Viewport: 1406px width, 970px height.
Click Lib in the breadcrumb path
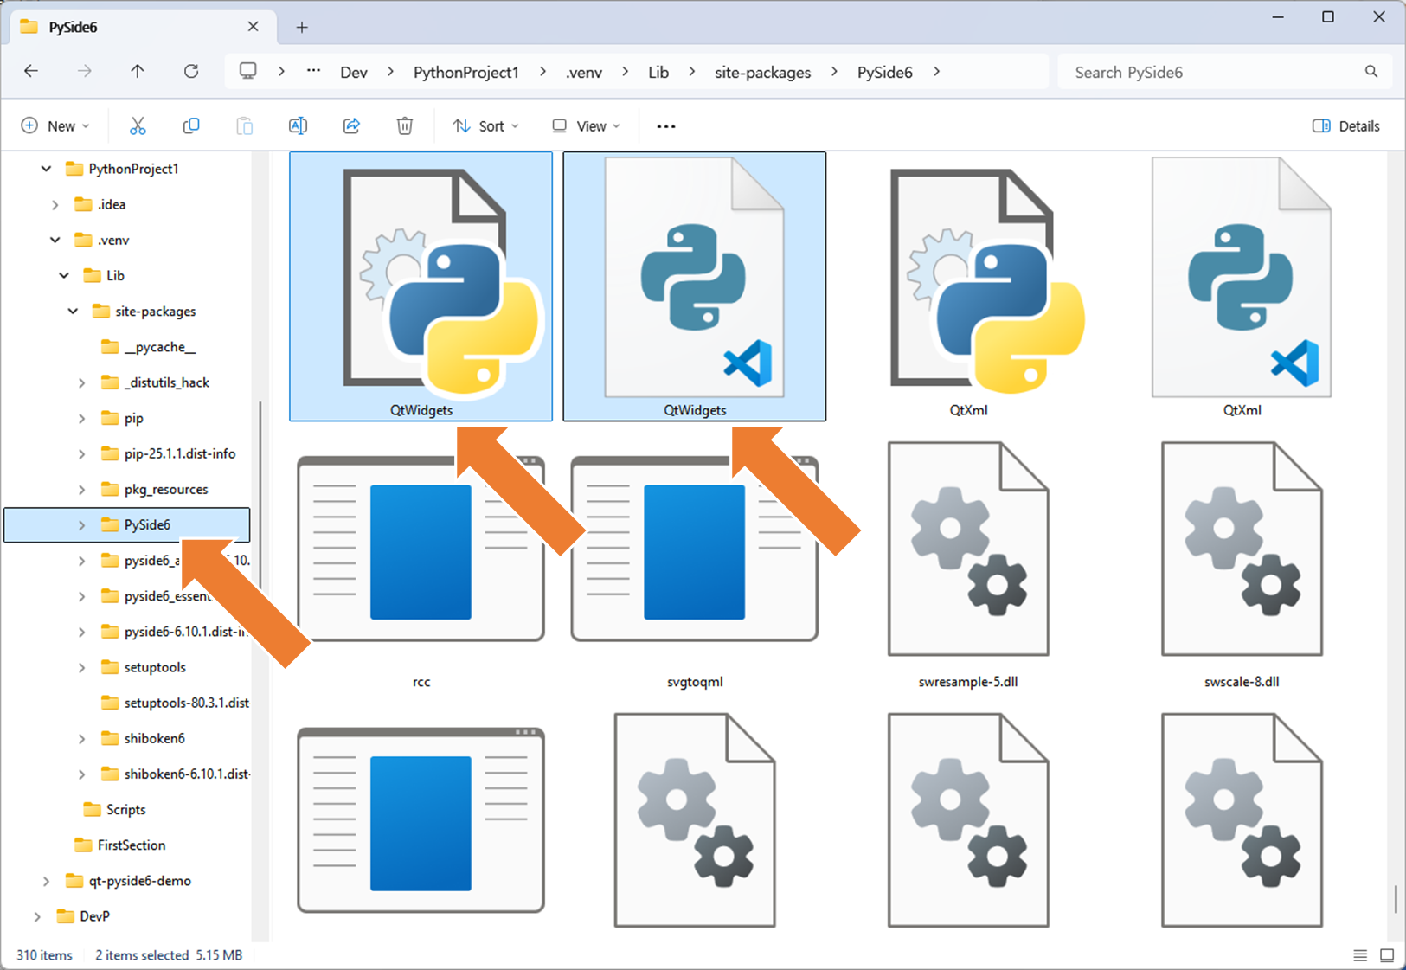coord(658,73)
